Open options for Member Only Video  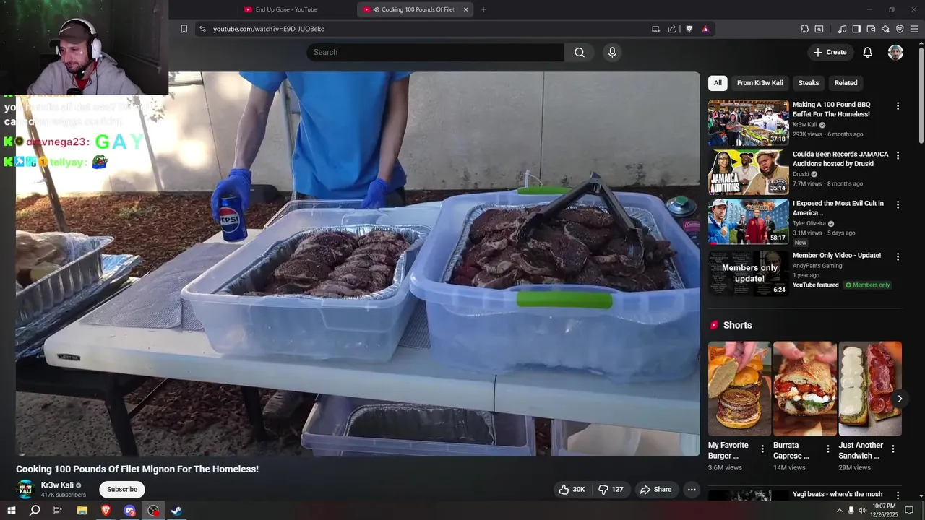point(898,256)
